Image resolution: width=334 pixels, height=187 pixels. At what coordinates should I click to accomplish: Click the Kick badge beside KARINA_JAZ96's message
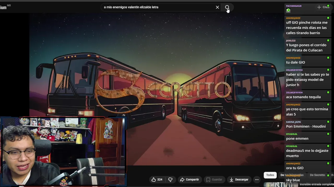(x=328, y=122)
